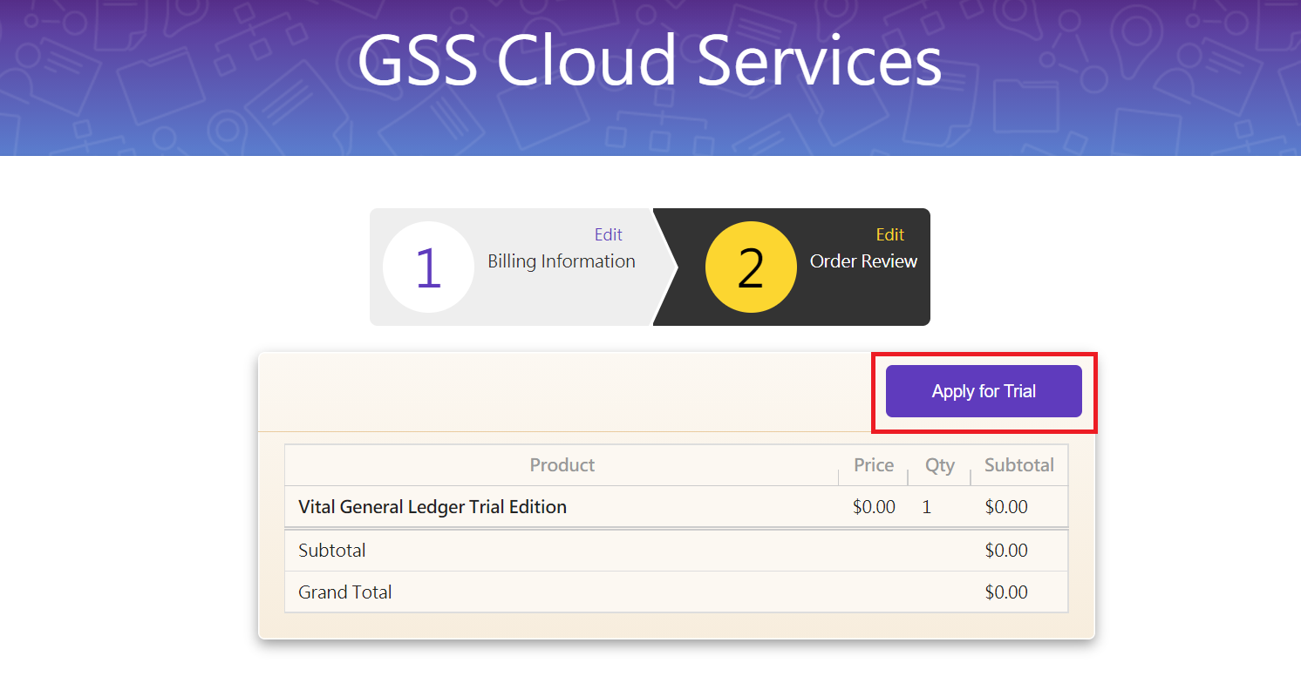
Task: Click the Subtotal row label in summary
Action: (x=332, y=551)
